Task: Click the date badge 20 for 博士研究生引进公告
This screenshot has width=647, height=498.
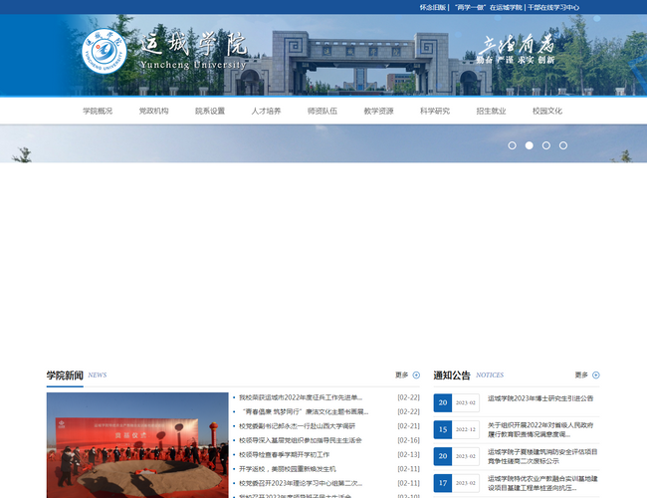Action: pos(443,402)
